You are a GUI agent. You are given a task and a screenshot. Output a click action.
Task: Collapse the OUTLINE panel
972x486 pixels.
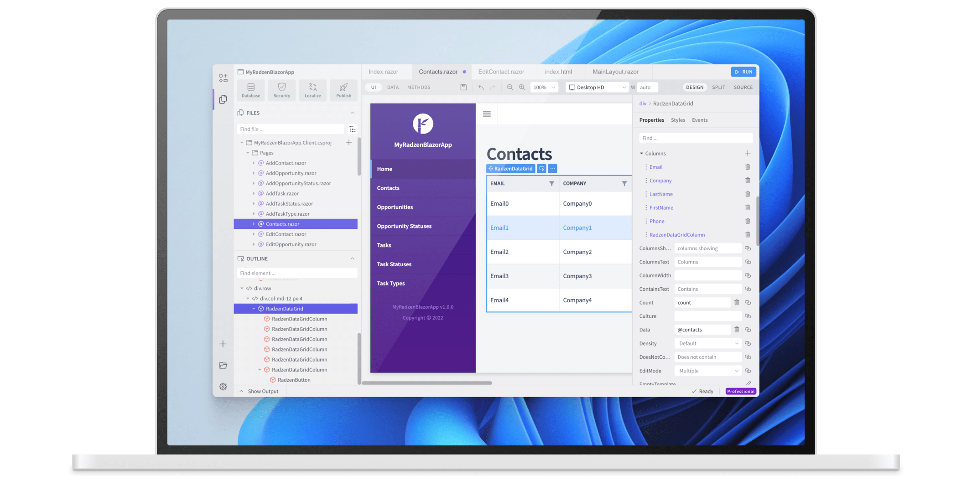coord(352,259)
